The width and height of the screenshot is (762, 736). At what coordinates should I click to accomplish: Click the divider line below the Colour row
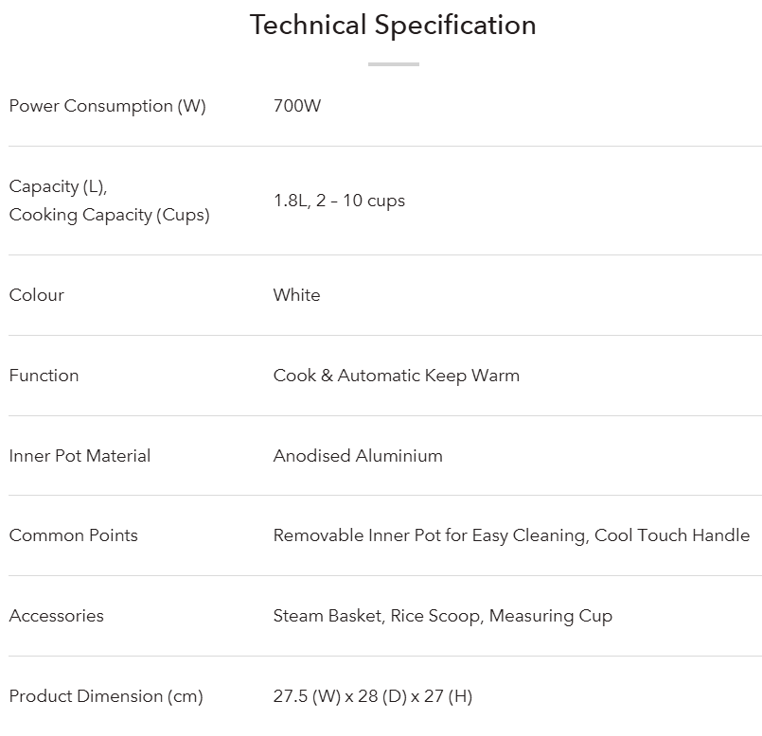tap(384, 335)
